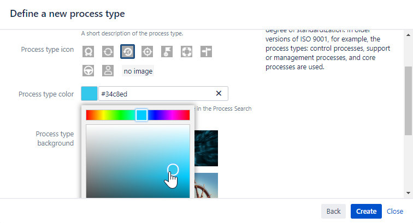The height and width of the screenshot is (223, 413).
Task: Click the hue slider handle
Action: coord(141,115)
